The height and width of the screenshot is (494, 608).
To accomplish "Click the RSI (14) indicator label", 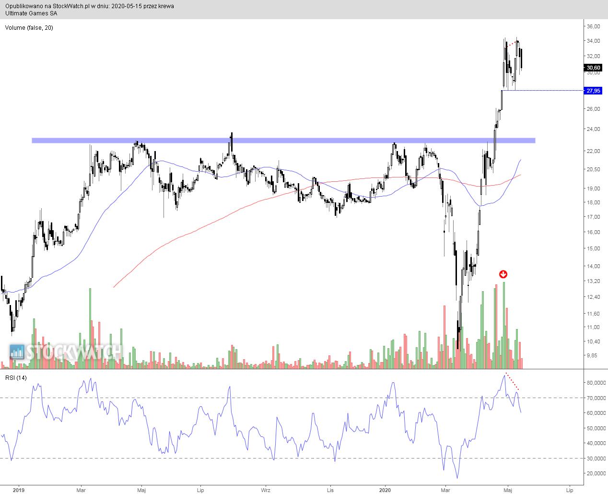I will pyautogui.click(x=16, y=378).
